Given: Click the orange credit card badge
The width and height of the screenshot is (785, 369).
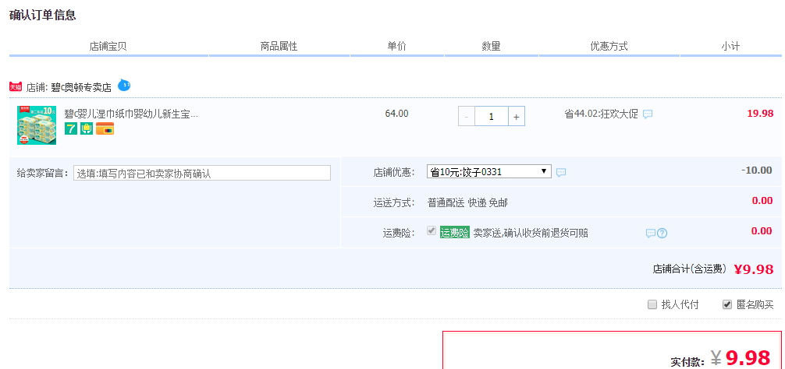Looking at the screenshot, I should [105, 128].
